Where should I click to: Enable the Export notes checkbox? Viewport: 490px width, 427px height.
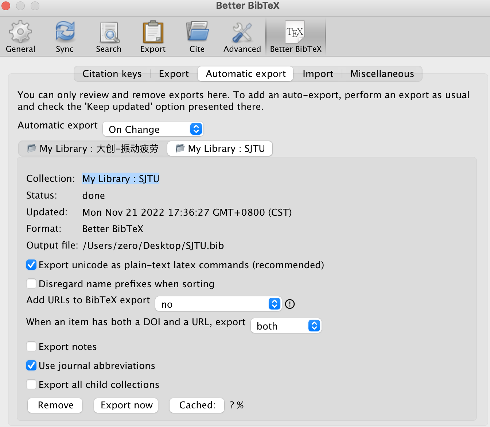[x=31, y=346]
